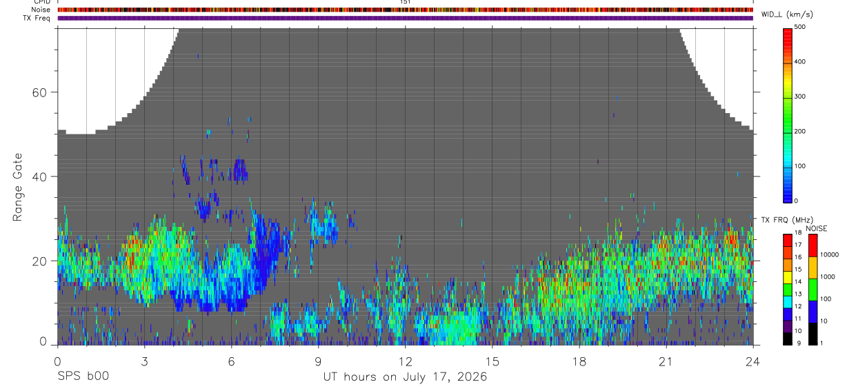Click the SPS b00 station label
847x391 pixels.
point(82,377)
